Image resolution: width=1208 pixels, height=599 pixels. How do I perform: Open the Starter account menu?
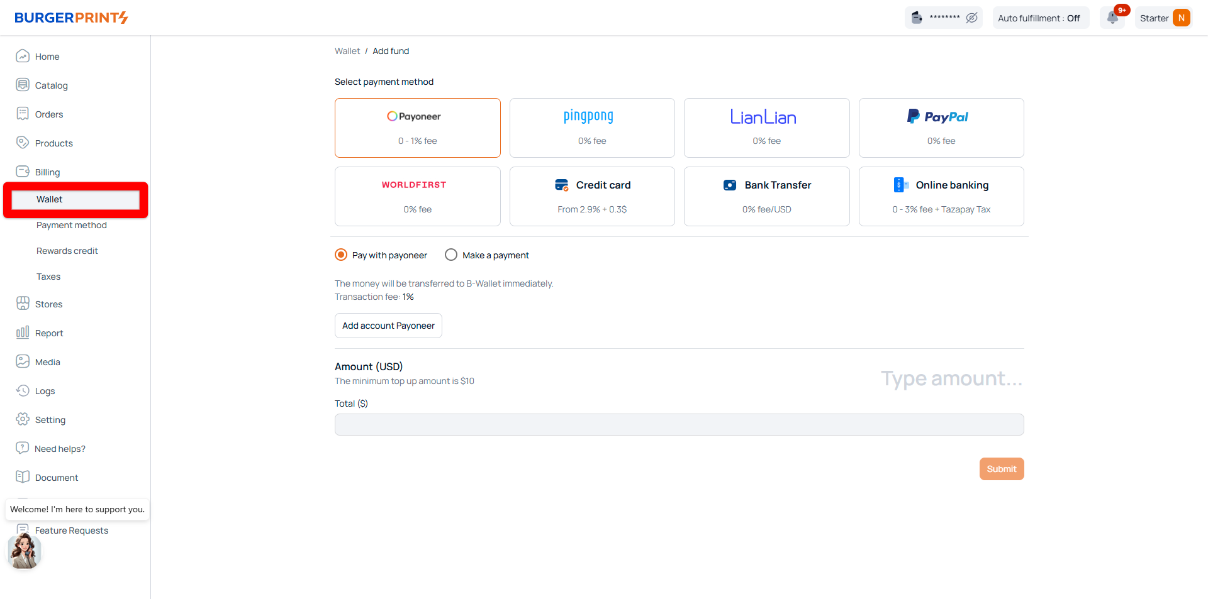1164,18
